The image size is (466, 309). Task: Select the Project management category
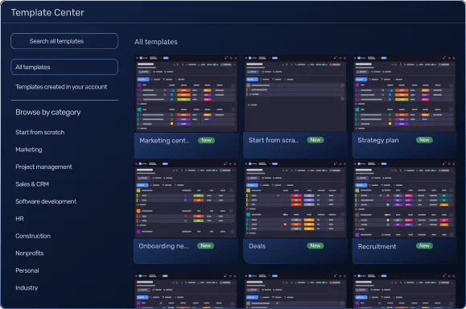pyautogui.click(x=43, y=167)
